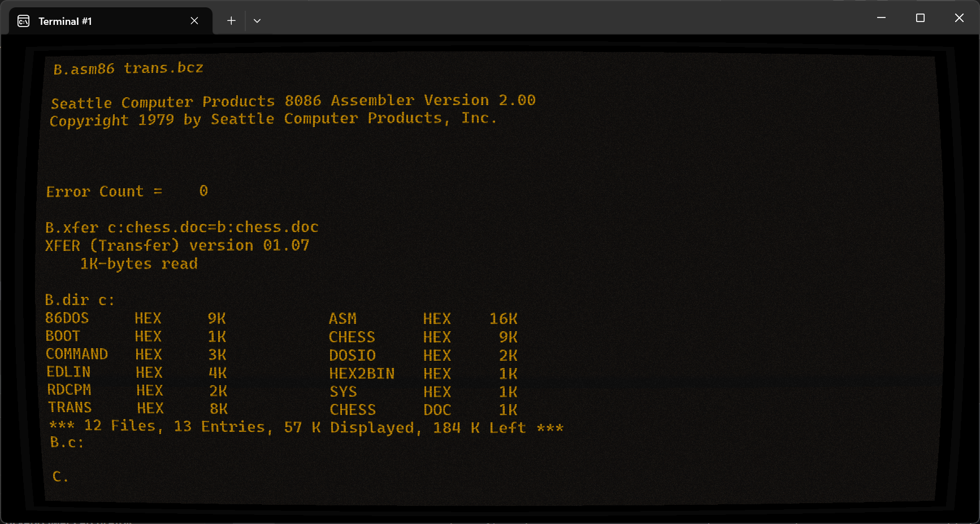The width and height of the screenshot is (980, 524).
Task: Click the HEX extension of 86DOS
Action: pyautogui.click(x=148, y=318)
